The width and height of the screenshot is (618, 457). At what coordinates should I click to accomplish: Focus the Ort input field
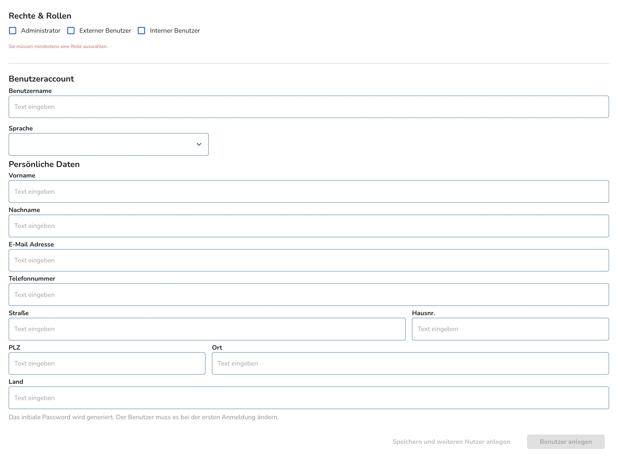pos(410,363)
